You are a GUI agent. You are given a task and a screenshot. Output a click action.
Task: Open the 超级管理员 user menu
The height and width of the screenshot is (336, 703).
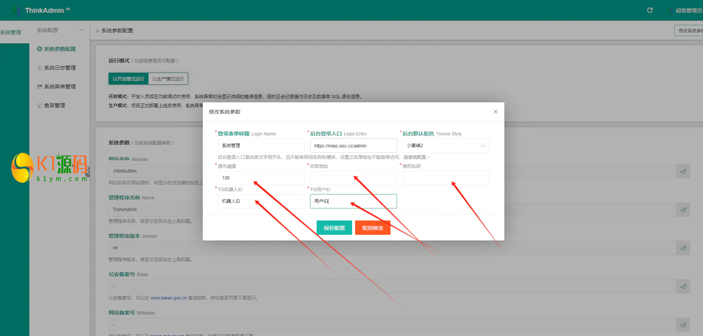tap(685, 11)
